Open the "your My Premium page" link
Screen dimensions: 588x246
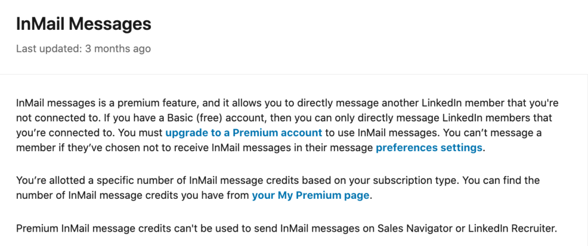tap(311, 195)
